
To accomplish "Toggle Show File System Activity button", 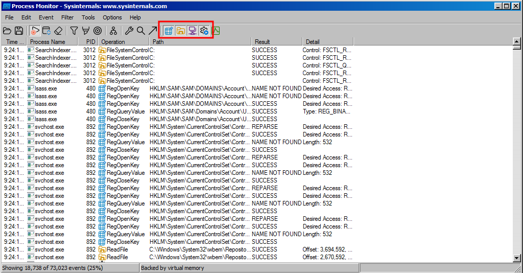I will coord(180,31).
